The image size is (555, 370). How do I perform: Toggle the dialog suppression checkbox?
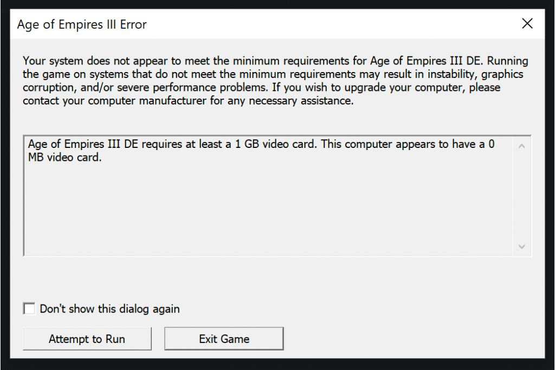coord(29,308)
